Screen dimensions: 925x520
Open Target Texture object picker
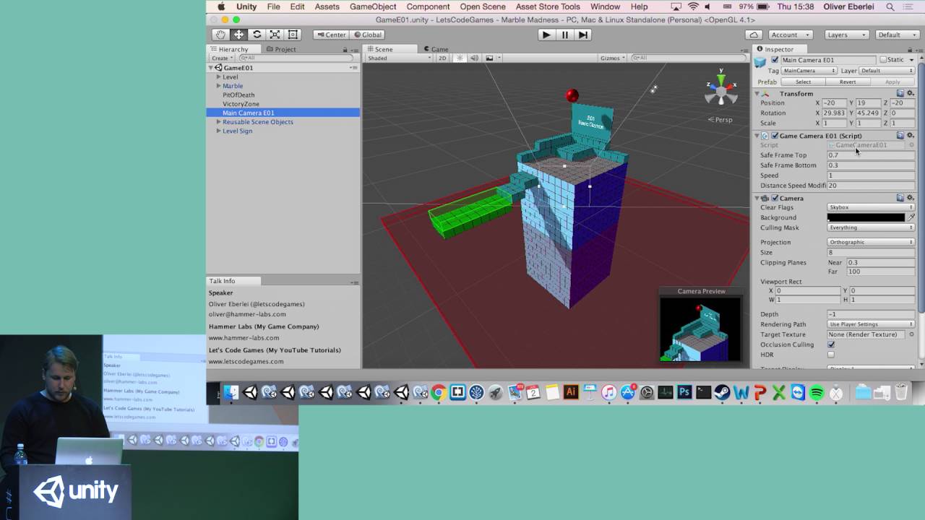coord(911,334)
